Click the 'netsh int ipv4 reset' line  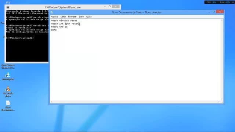point(65,23)
